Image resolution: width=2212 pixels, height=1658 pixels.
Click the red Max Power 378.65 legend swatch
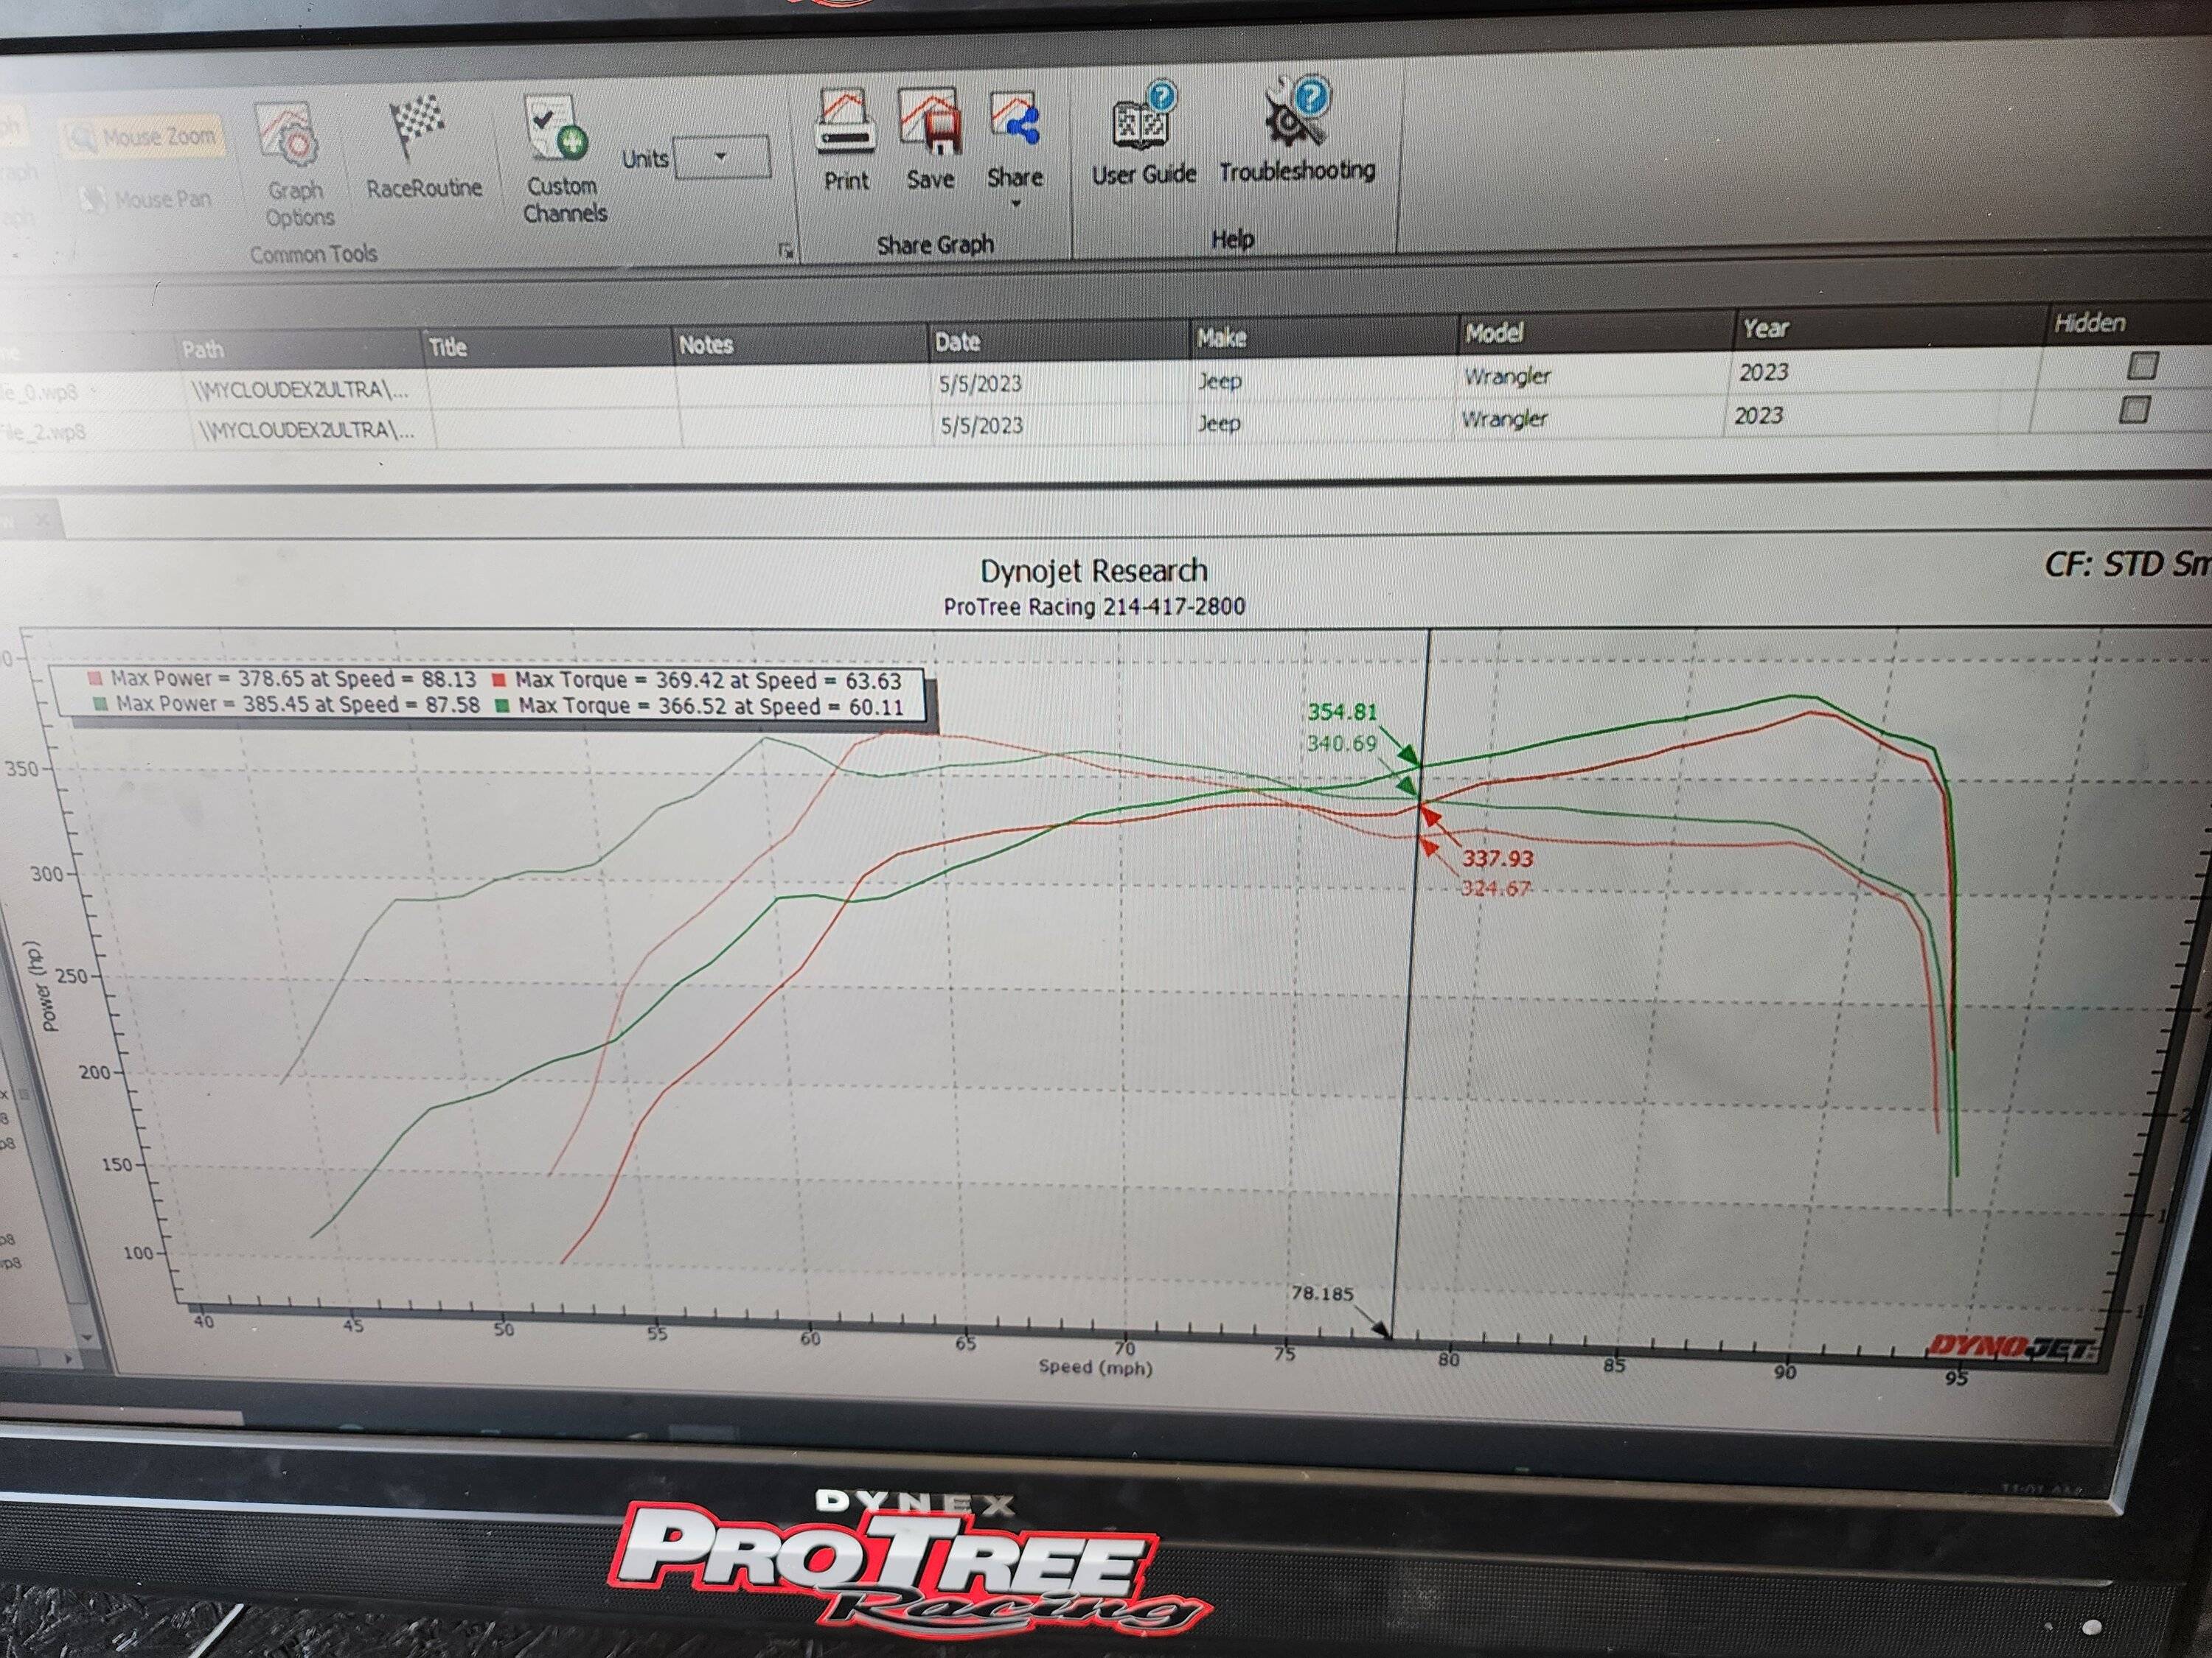coord(96,679)
